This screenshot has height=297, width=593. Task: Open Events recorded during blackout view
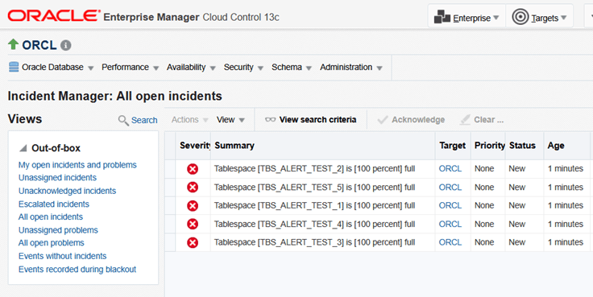[x=77, y=270]
